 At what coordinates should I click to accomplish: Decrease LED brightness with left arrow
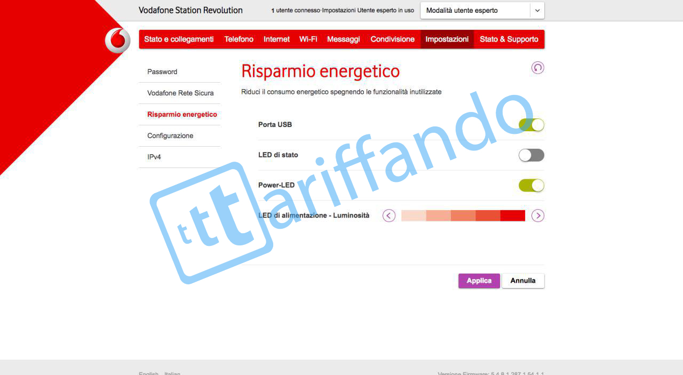click(389, 216)
